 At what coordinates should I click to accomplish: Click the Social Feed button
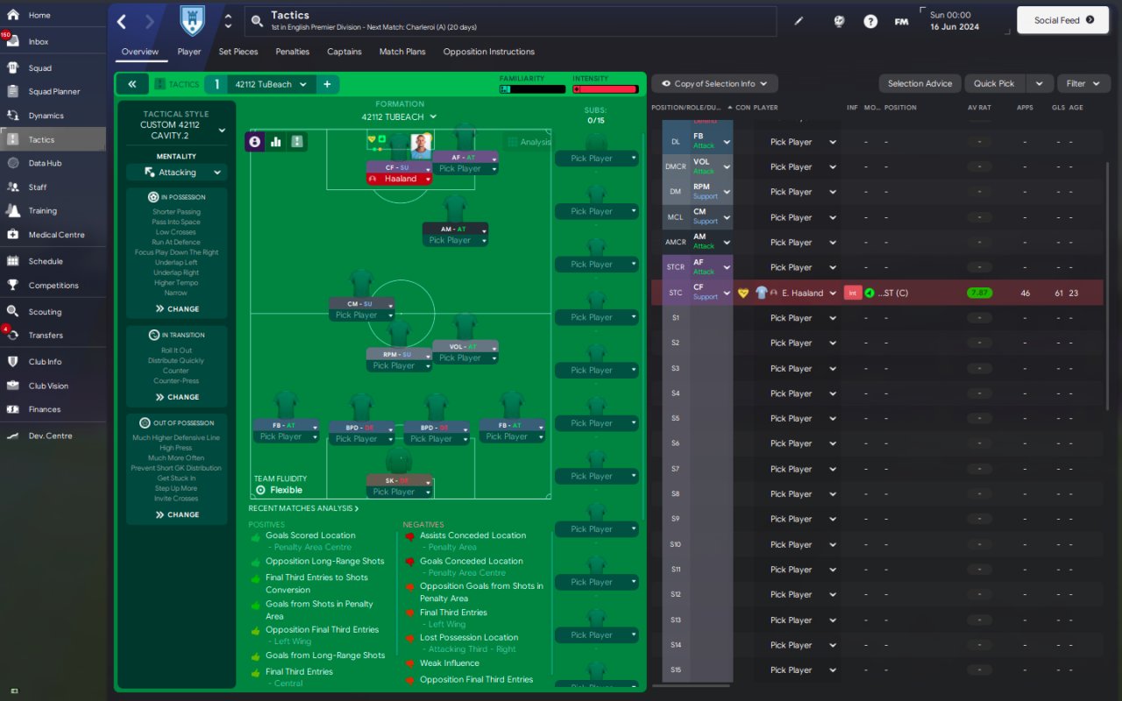coord(1063,20)
